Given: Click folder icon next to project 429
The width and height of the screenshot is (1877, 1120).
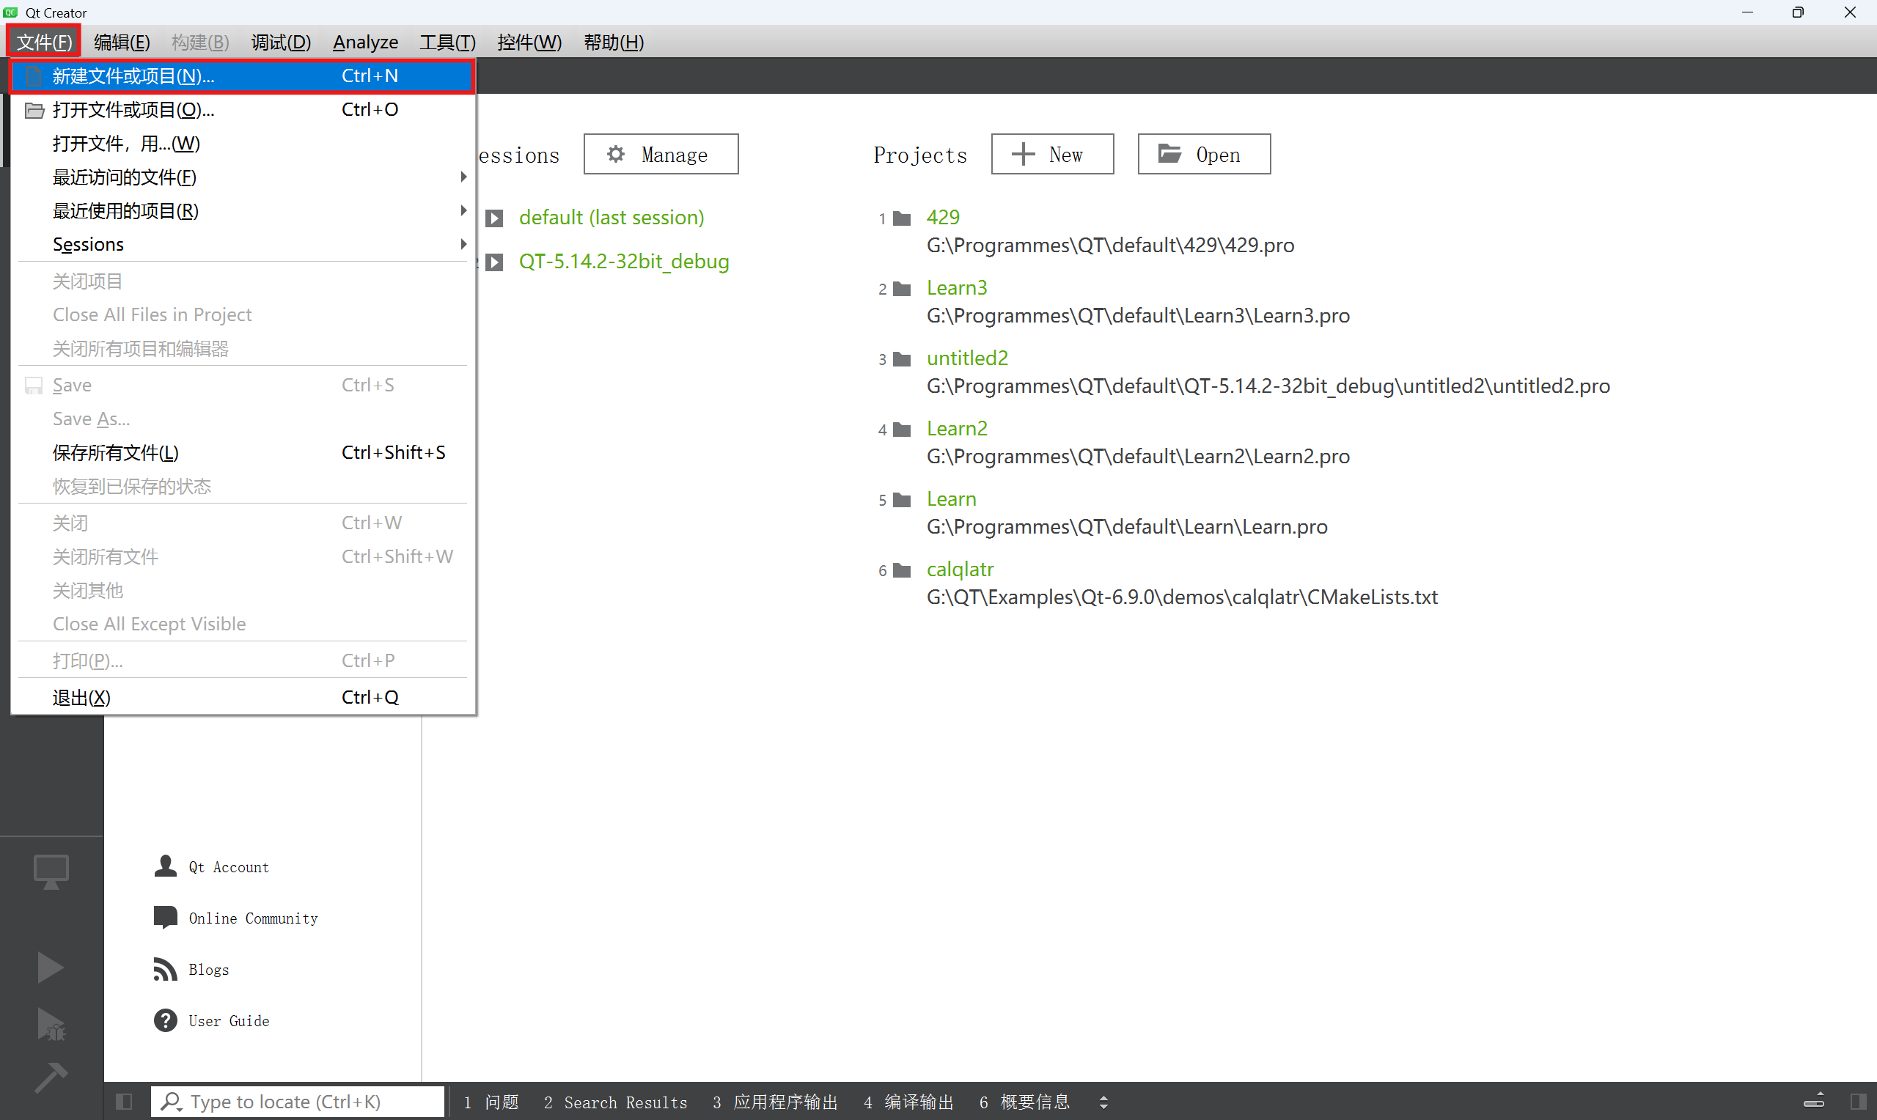Looking at the screenshot, I should [902, 219].
